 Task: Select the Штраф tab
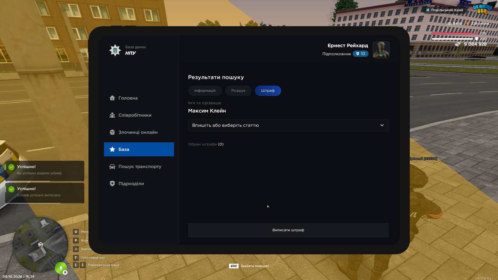268,91
